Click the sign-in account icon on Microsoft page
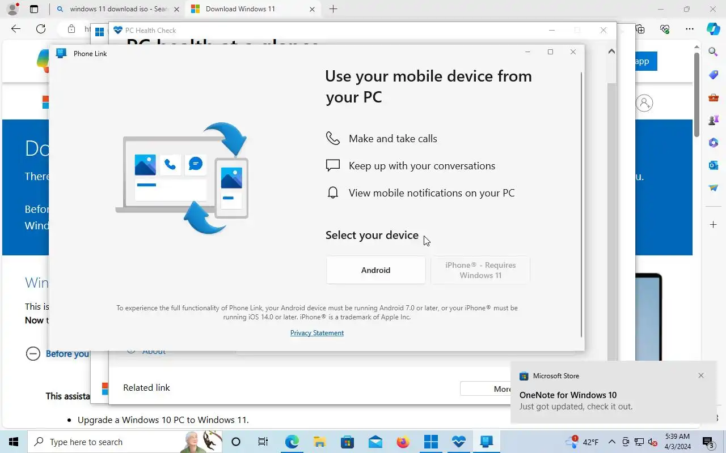Screen dimensions: 726x453 (x=644, y=103)
